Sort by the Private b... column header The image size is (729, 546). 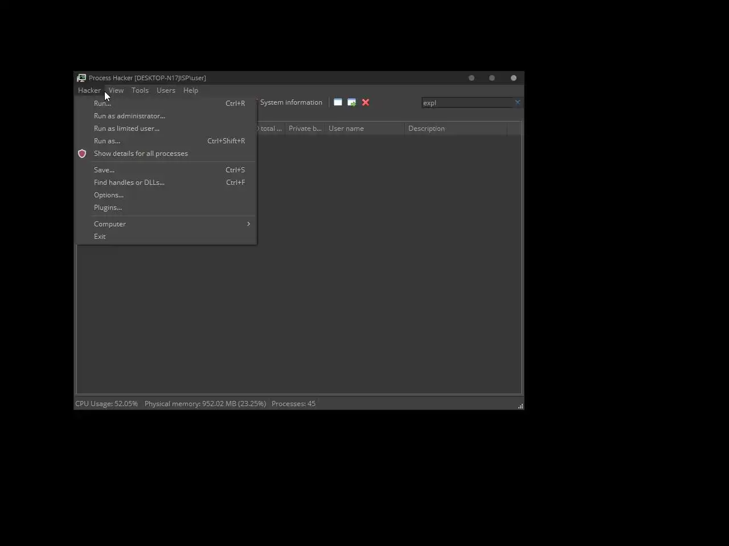pyautogui.click(x=305, y=129)
